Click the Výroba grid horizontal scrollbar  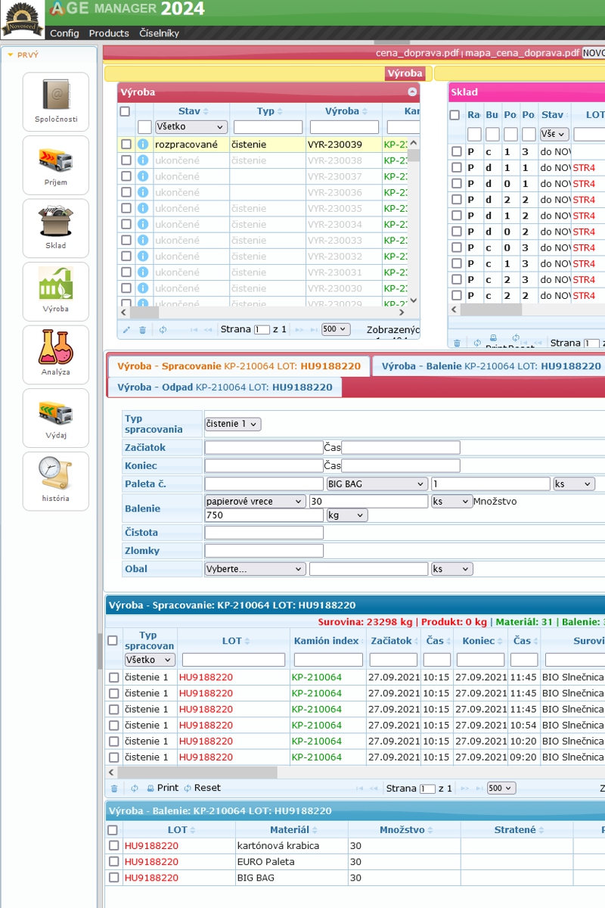coord(265,313)
